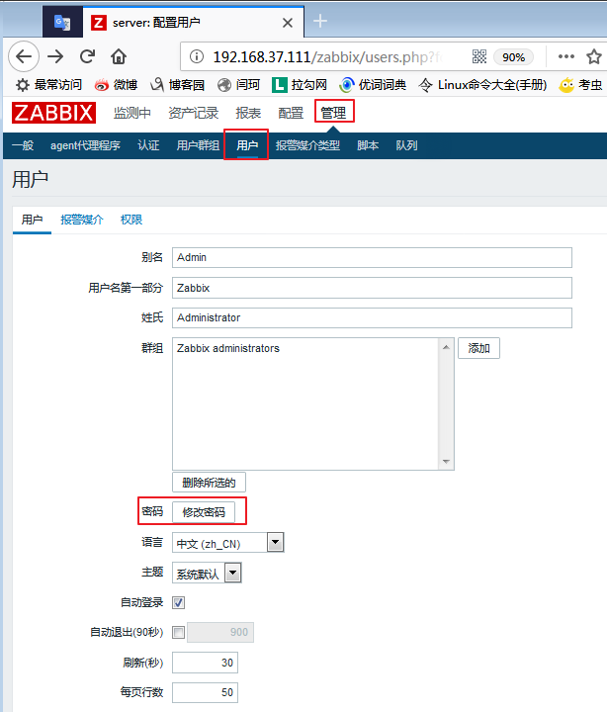Open the browser home page icon
The width and height of the screenshot is (607, 712).
119,56
